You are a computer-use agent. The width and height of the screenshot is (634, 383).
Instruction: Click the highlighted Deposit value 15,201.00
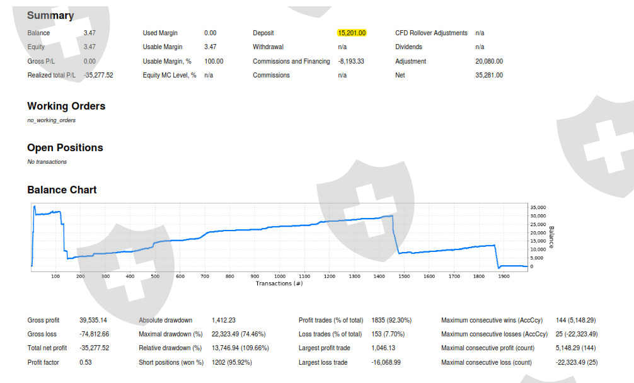pos(352,33)
